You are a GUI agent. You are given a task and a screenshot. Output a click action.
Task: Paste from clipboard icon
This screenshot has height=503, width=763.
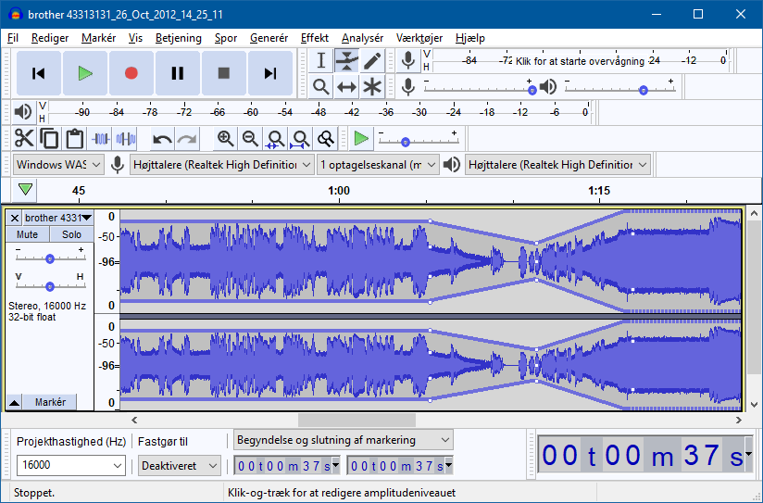coord(74,138)
